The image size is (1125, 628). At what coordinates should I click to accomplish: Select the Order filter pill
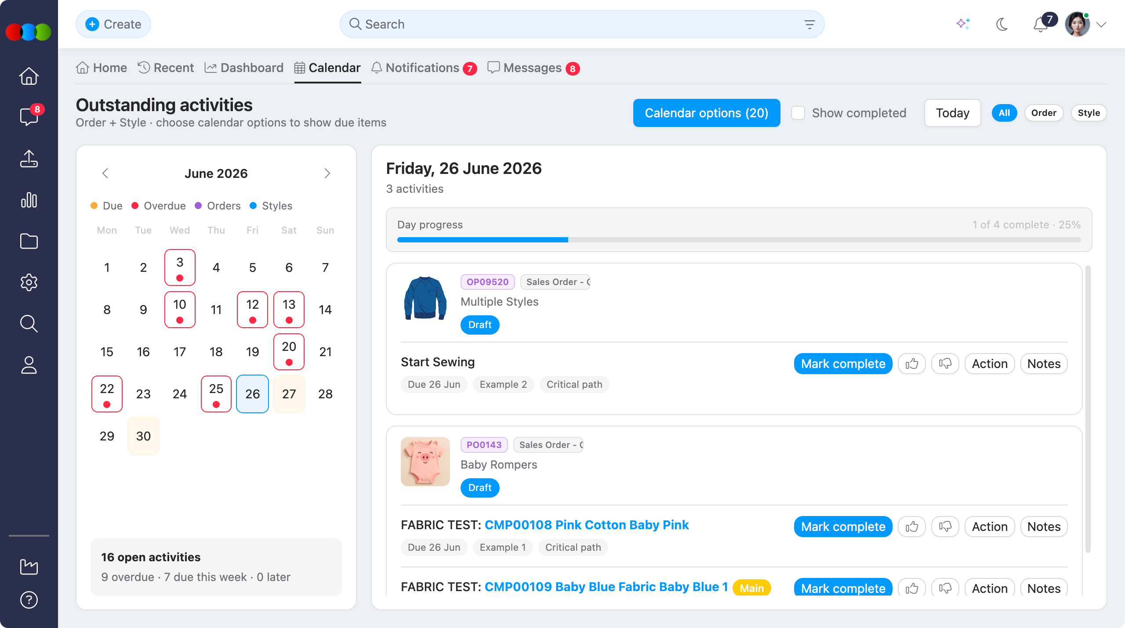click(x=1044, y=113)
